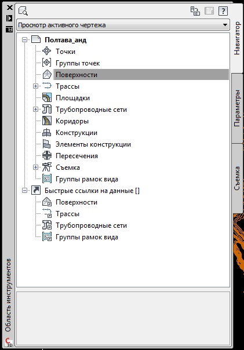Click the Область инструментов palette title bar
This screenshot has height=350, width=244.
pyautogui.click(x=8, y=295)
